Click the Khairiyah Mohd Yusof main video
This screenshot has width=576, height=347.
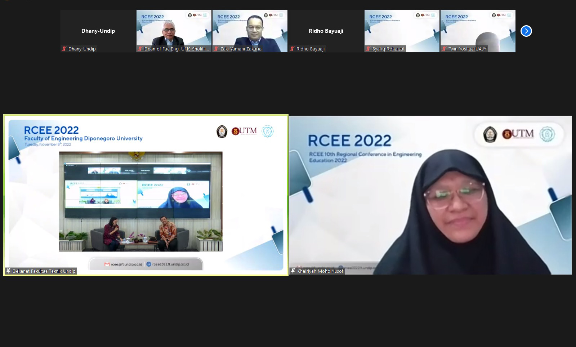(x=430, y=195)
